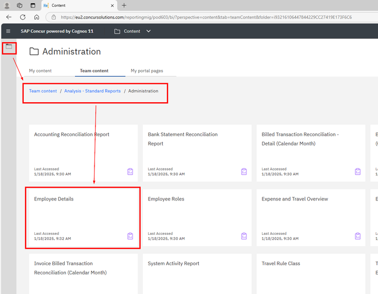
Task: Open Bank Statement Reconciliation Report
Action: coord(197,153)
